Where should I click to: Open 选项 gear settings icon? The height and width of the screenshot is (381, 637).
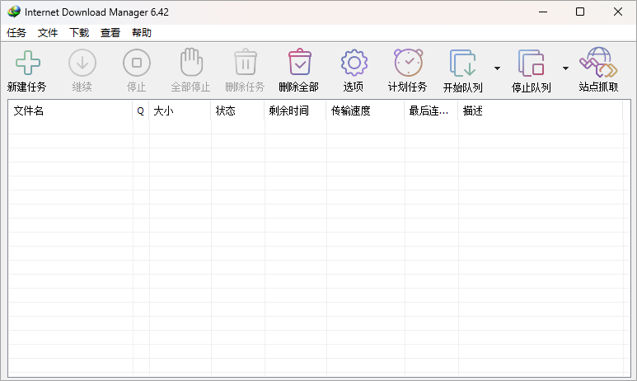pyautogui.click(x=354, y=63)
